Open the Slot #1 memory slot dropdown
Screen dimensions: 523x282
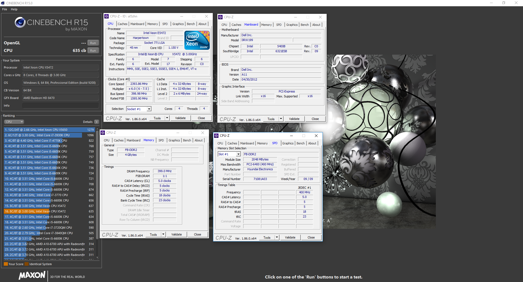238,154
